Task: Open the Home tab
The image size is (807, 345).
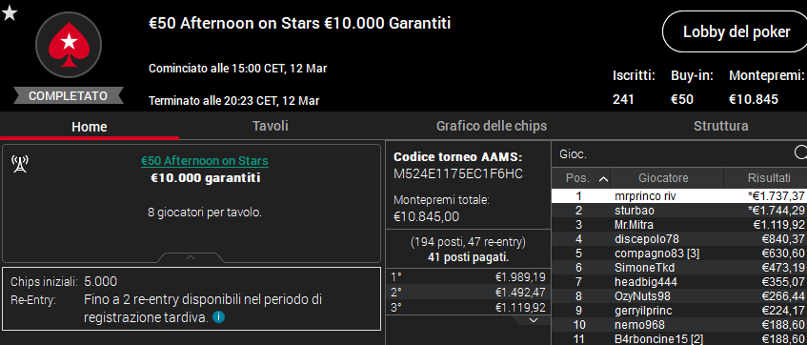Action: tap(89, 126)
